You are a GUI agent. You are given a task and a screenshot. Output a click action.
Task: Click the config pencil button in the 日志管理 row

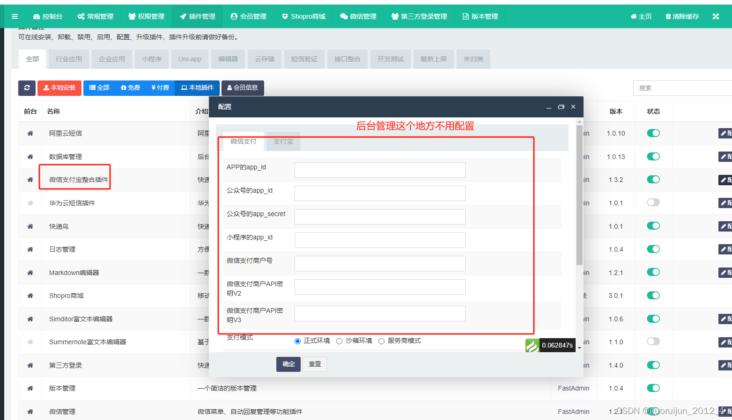725,249
